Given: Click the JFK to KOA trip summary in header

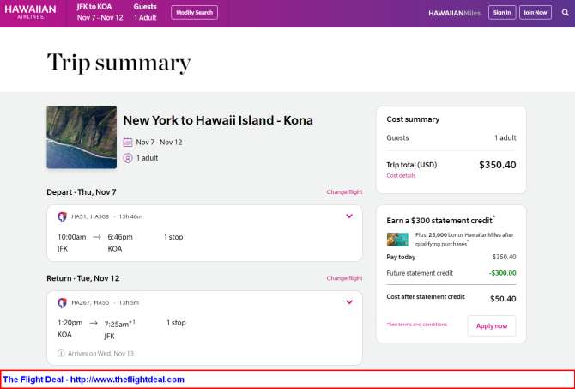Looking at the screenshot, I should (x=100, y=12).
